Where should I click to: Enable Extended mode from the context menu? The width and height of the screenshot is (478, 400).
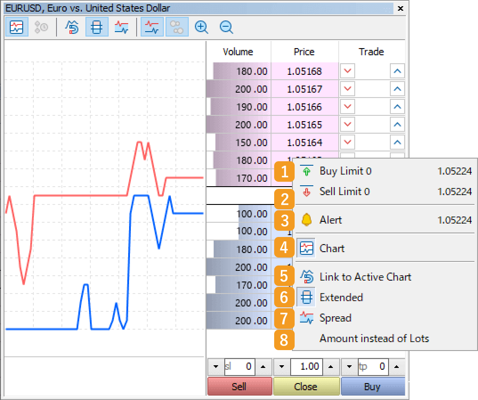[342, 297]
